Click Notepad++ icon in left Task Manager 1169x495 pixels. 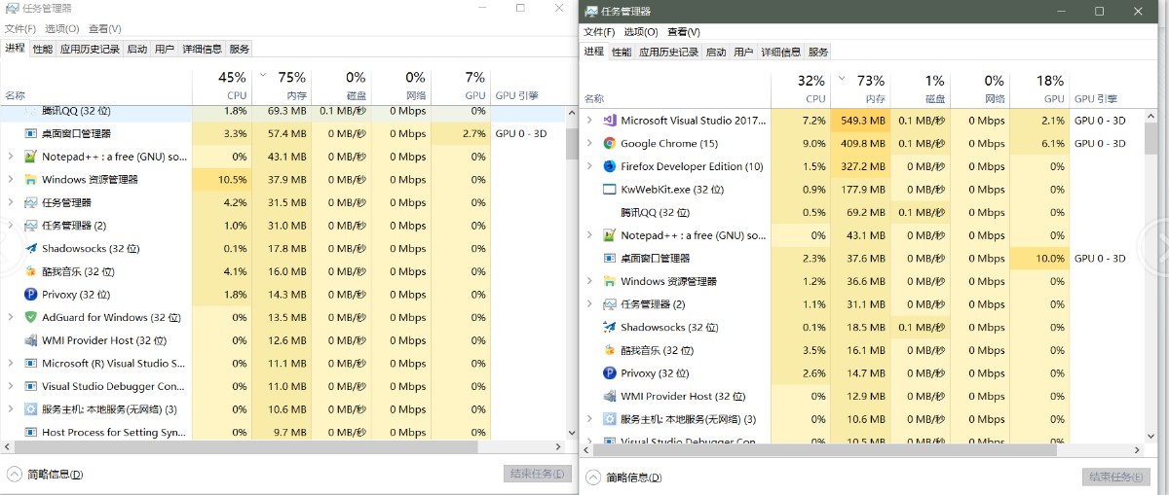31,157
